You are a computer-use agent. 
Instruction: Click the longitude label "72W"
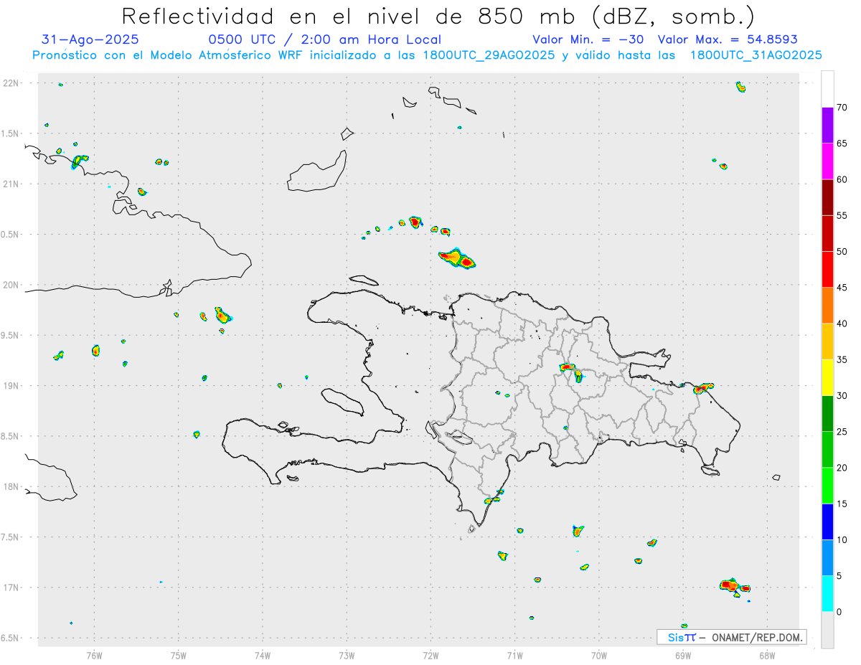pyautogui.click(x=431, y=655)
